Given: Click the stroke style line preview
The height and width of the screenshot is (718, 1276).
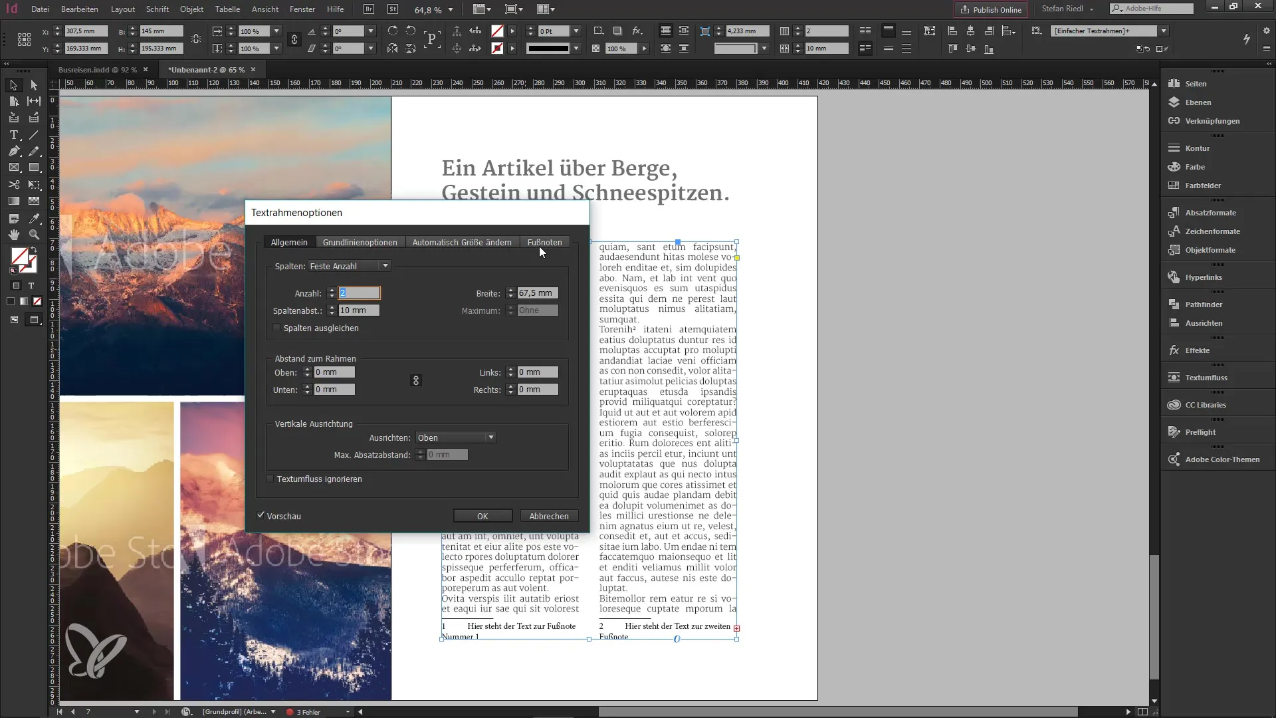Looking at the screenshot, I should click(x=548, y=49).
